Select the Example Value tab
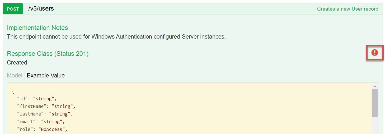 (x=46, y=76)
